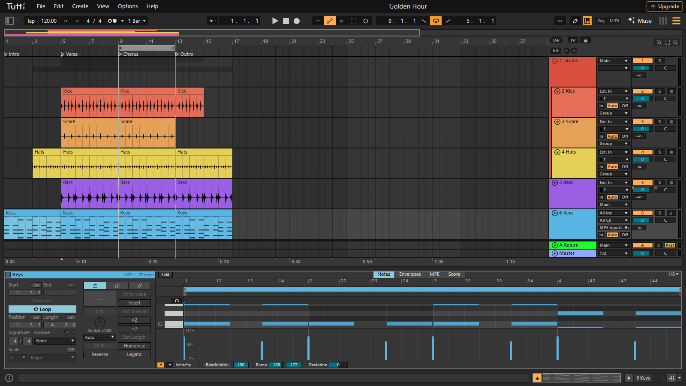Open the clip envelopes target icon tab
Viewport: 686px width, 386px height.
click(117, 286)
